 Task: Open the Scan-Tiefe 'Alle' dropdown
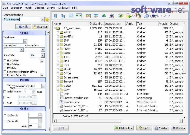tap(42, 55)
